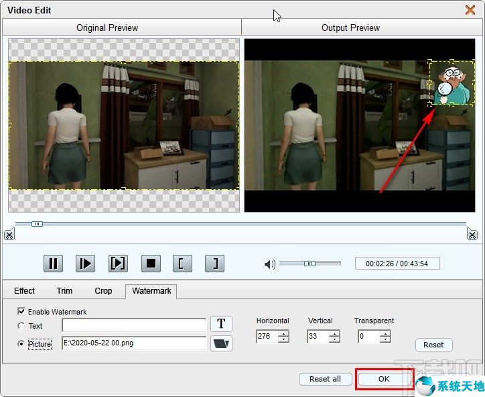
Task: Click the watermark text input field
Action: click(134, 325)
